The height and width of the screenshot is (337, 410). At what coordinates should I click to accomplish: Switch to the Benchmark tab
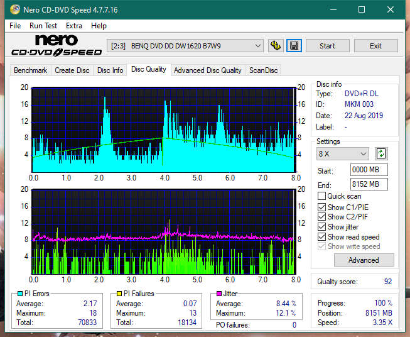[31, 70]
